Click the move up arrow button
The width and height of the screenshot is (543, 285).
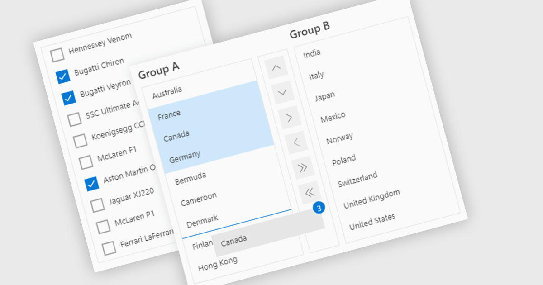pos(277,68)
